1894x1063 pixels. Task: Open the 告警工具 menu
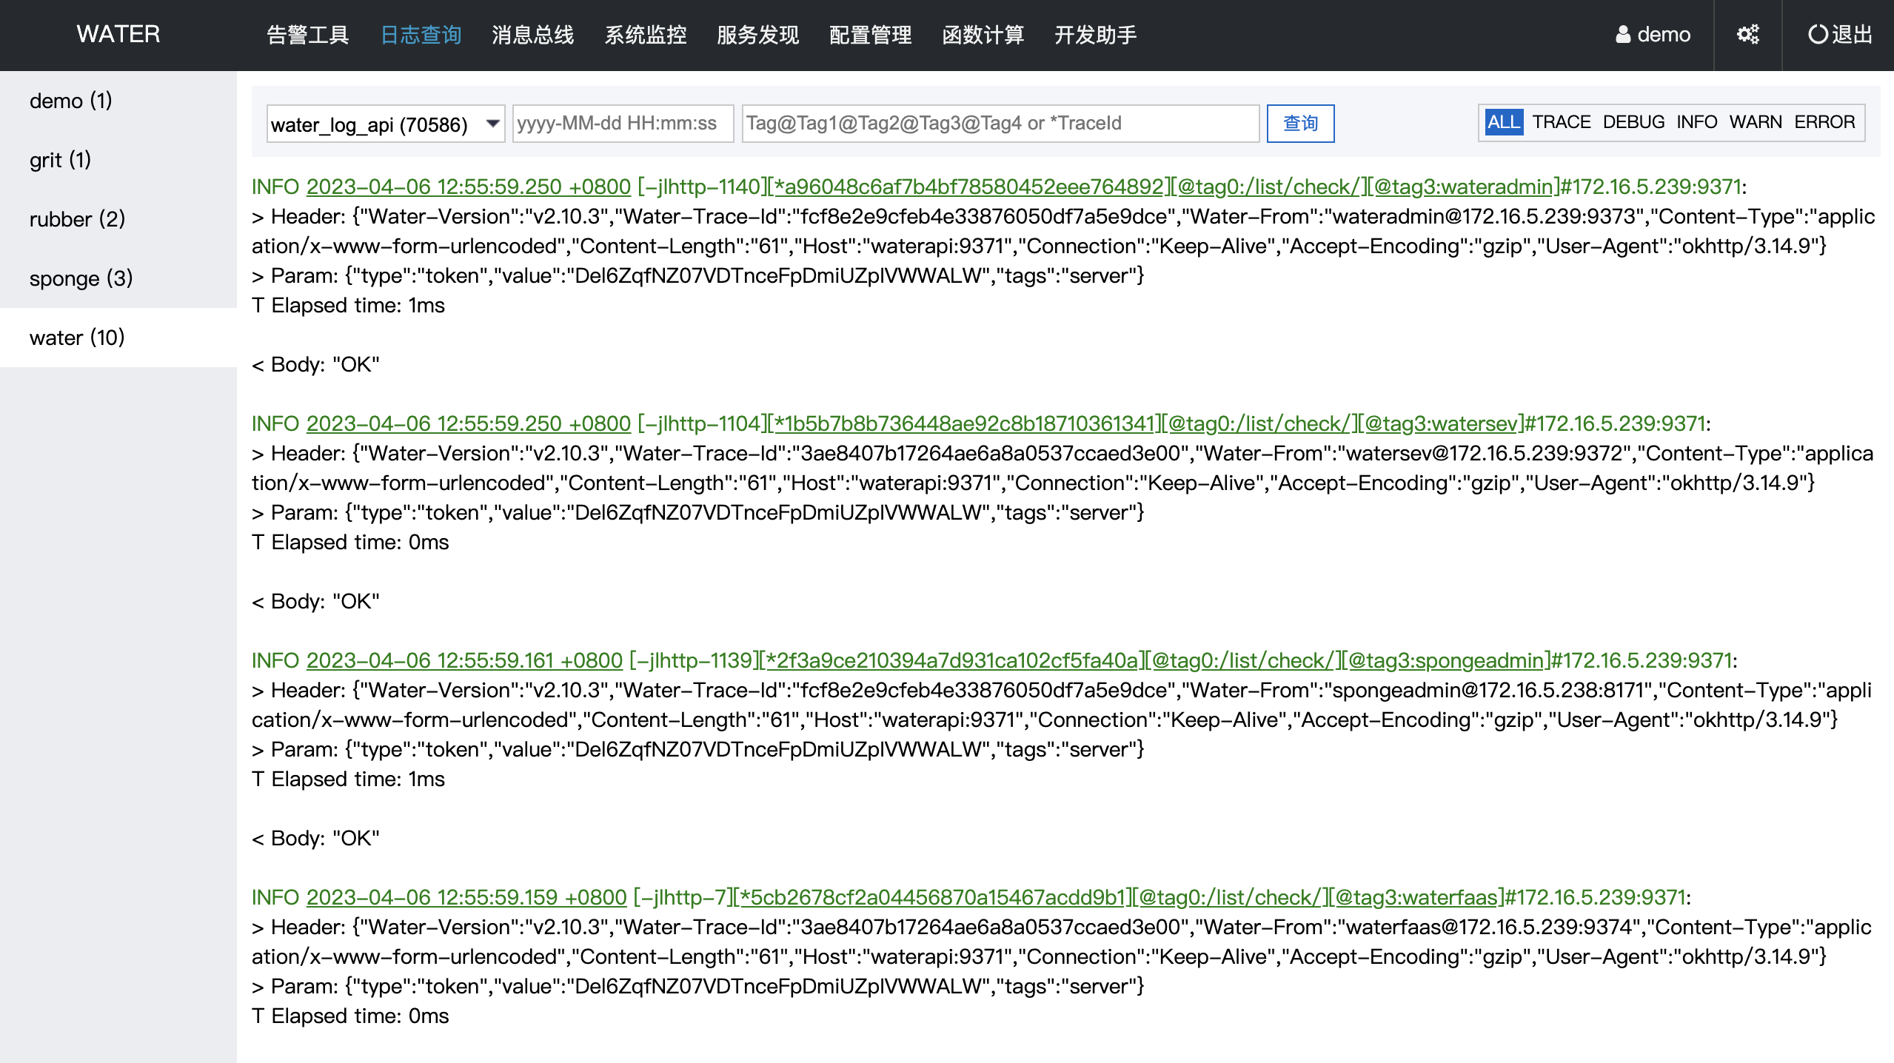(307, 35)
